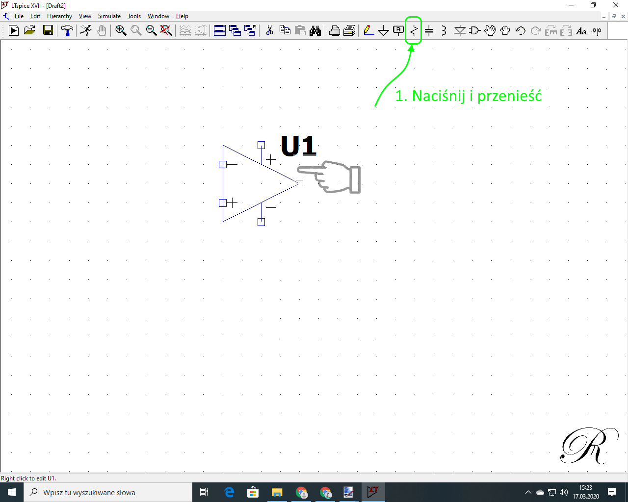This screenshot has width=628, height=502.
Task: Open the View menu
Action: [85, 16]
